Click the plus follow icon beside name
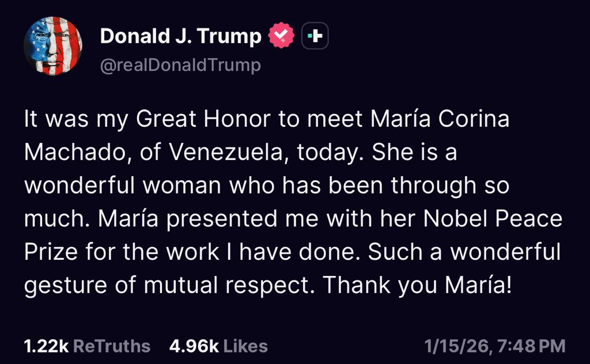The image size is (590, 364). pyautogui.click(x=315, y=36)
